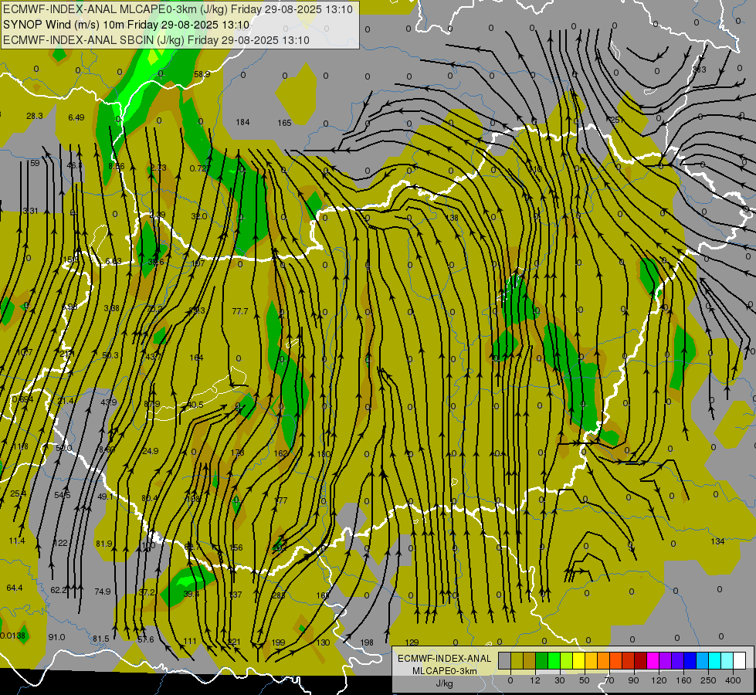Select the sky blue legend swatch
Screen dimensions: 756x695
[703, 660]
